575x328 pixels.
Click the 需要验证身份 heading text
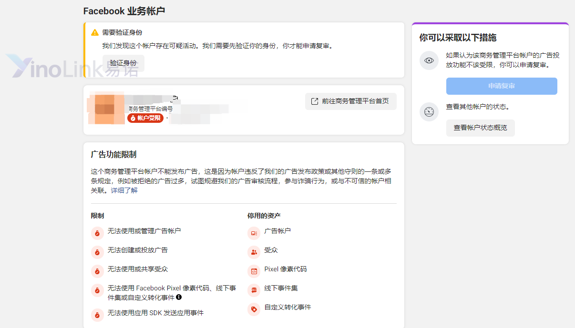coord(122,33)
